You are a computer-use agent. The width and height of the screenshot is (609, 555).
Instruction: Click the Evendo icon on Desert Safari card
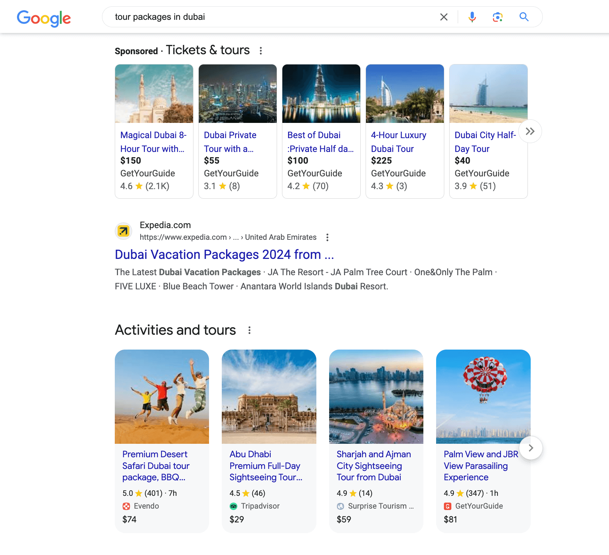pyautogui.click(x=127, y=506)
